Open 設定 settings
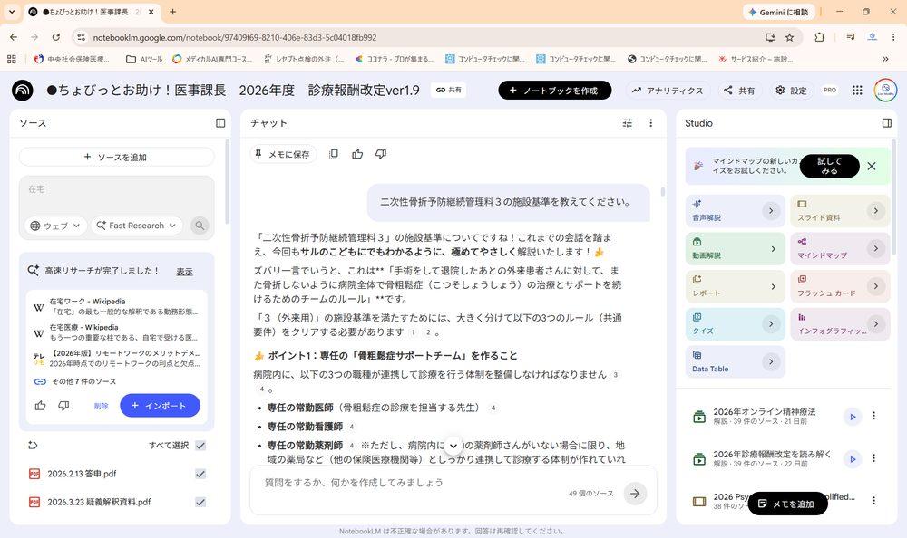907x538 pixels. pos(791,91)
